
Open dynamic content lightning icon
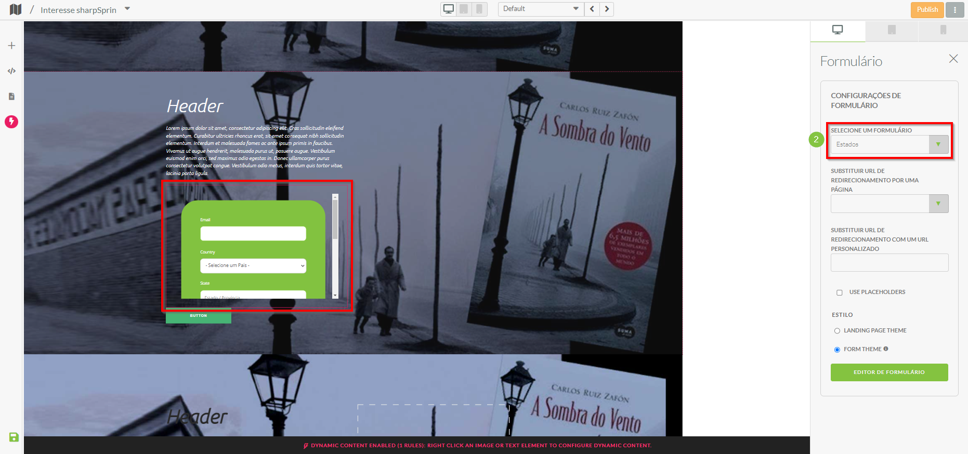pyautogui.click(x=11, y=122)
